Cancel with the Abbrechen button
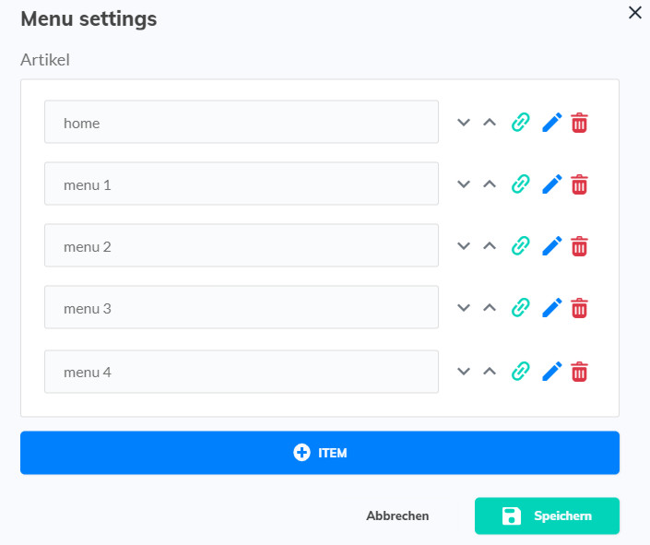The image size is (650, 545). [397, 515]
